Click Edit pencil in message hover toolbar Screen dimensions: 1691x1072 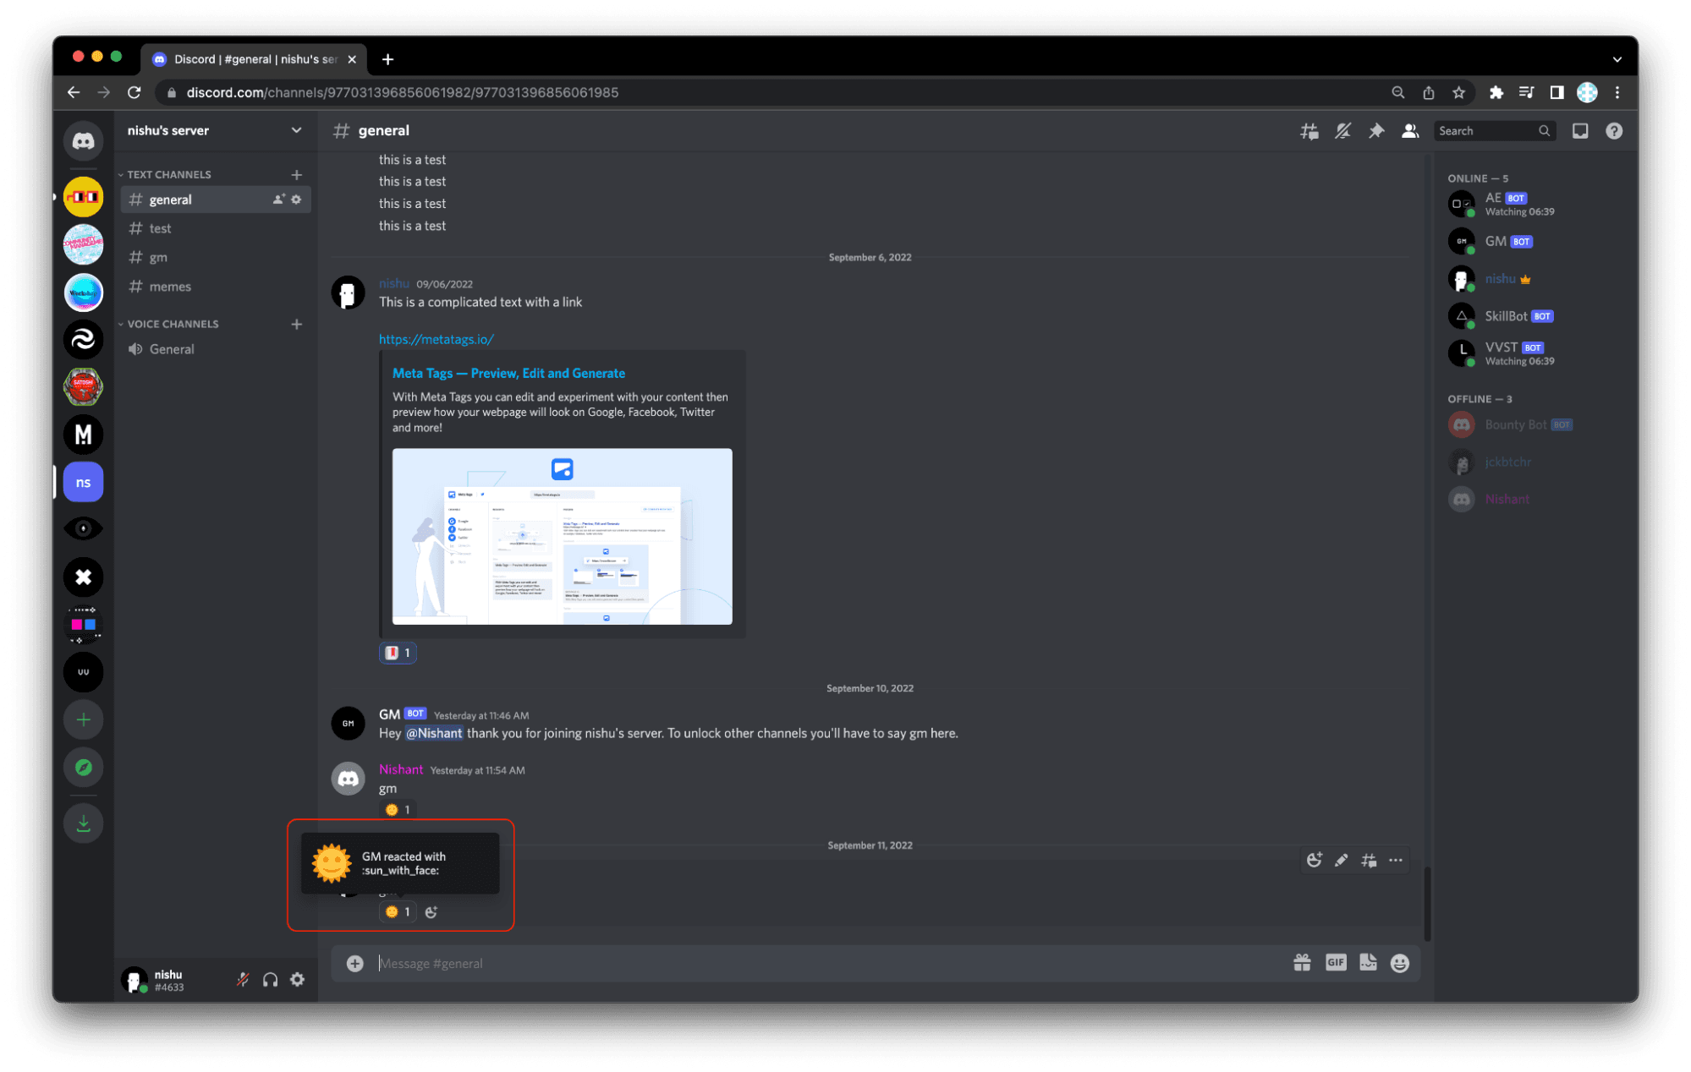point(1341,860)
